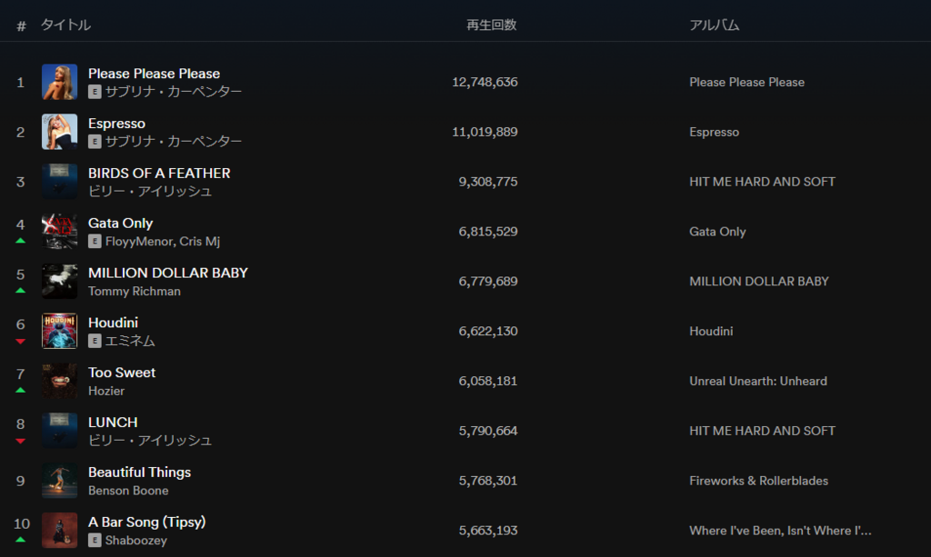
Task: Click play count 11,019,889
Action: 485,132
